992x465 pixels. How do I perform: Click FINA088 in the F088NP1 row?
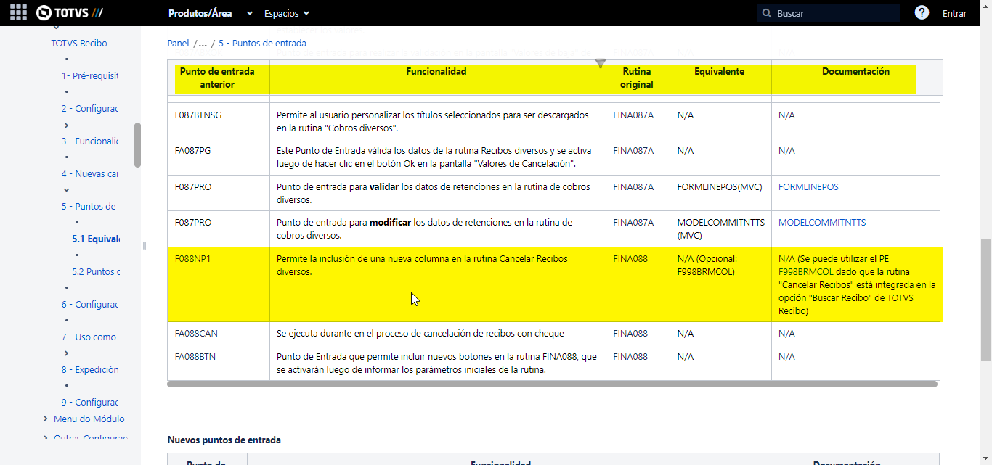point(630,259)
